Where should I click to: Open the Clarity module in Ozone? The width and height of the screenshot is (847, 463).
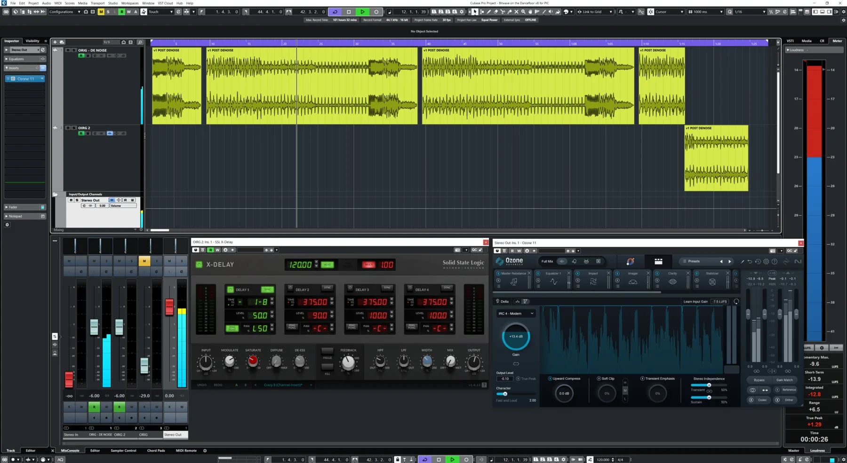(672, 281)
